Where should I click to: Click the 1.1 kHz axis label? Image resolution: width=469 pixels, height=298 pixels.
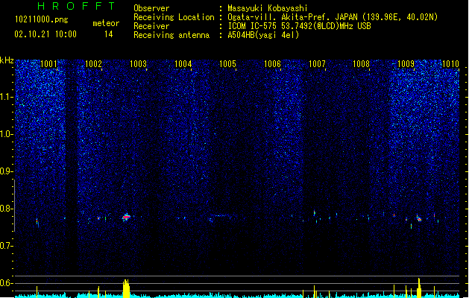(6, 97)
